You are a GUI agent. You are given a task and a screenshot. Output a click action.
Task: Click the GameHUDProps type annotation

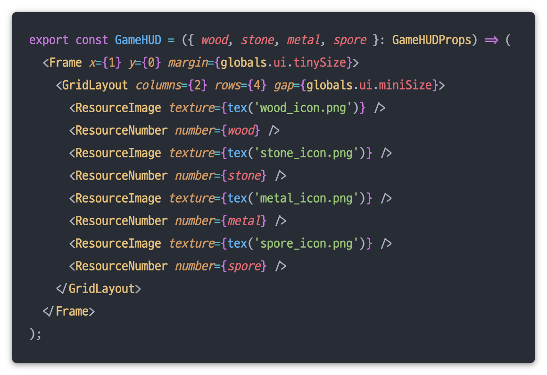click(431, 40)
